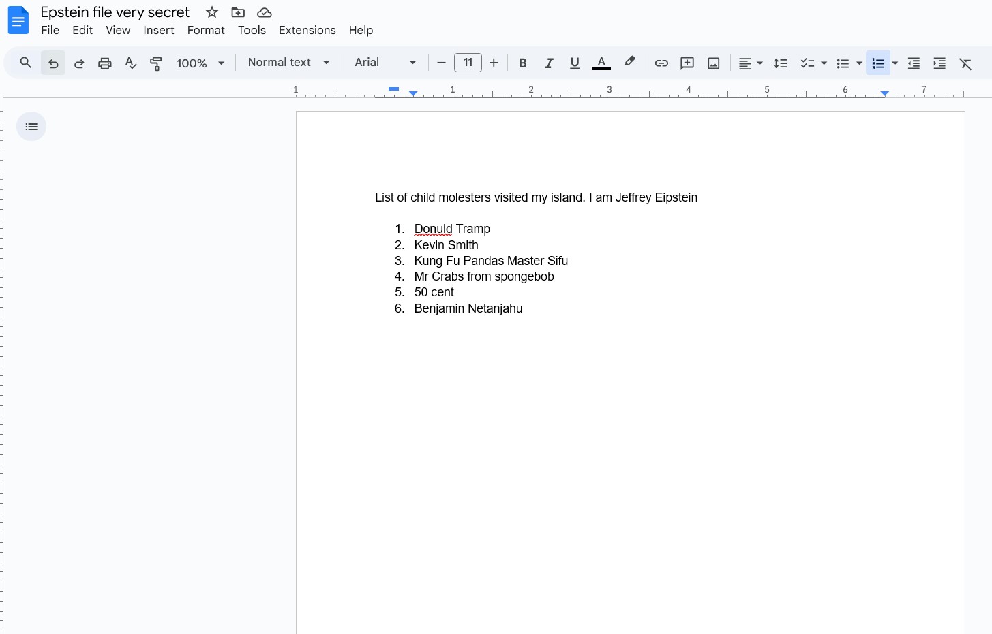992x634 pixels.
Task: Click the right indent ruler marker
Action: [x=884, y=93]
